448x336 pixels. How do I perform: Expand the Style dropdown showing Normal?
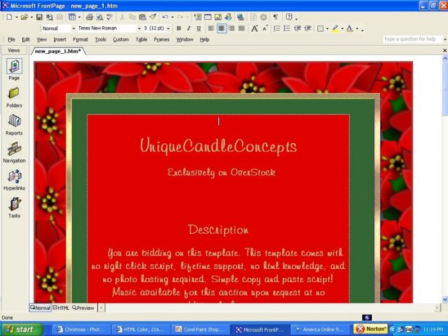(x=74, y=29)
